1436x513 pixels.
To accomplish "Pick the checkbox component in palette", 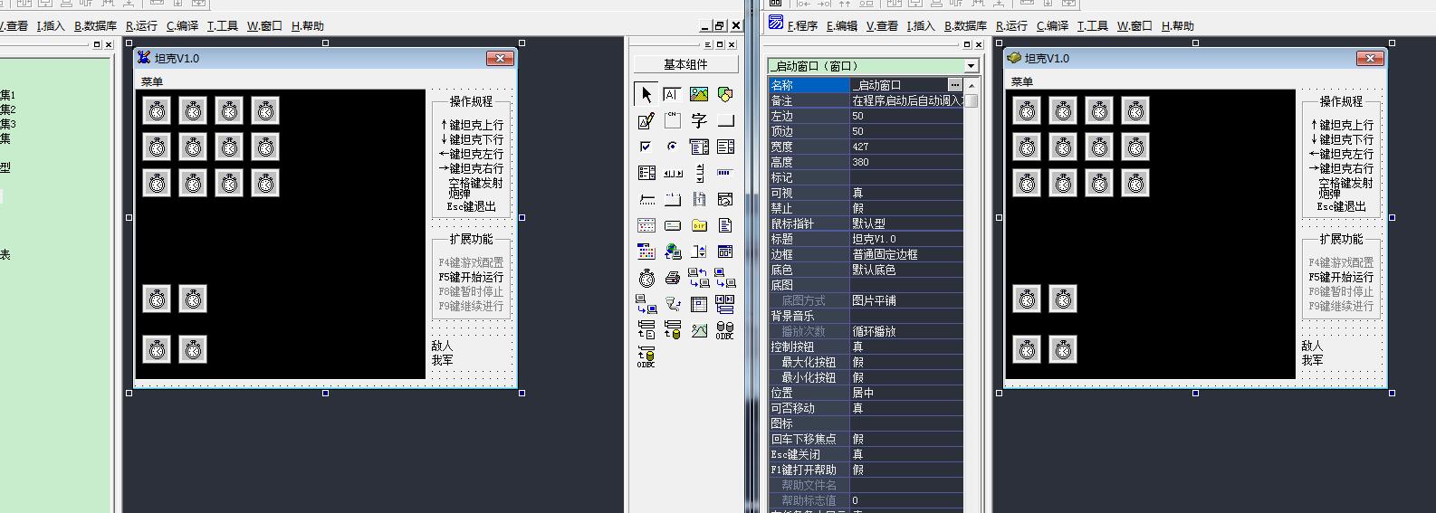I will point(646,147).
